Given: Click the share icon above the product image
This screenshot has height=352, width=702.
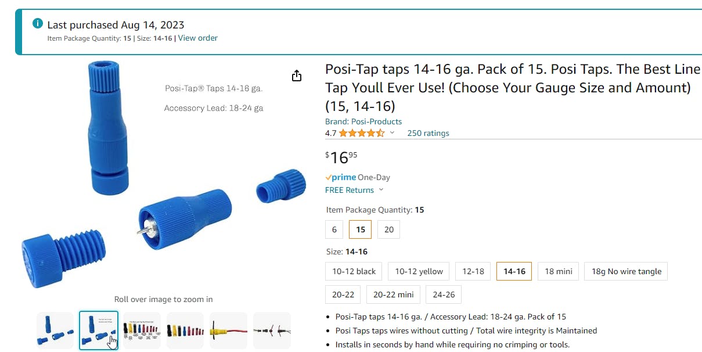Looking at the screenshot, I should 297,76.
